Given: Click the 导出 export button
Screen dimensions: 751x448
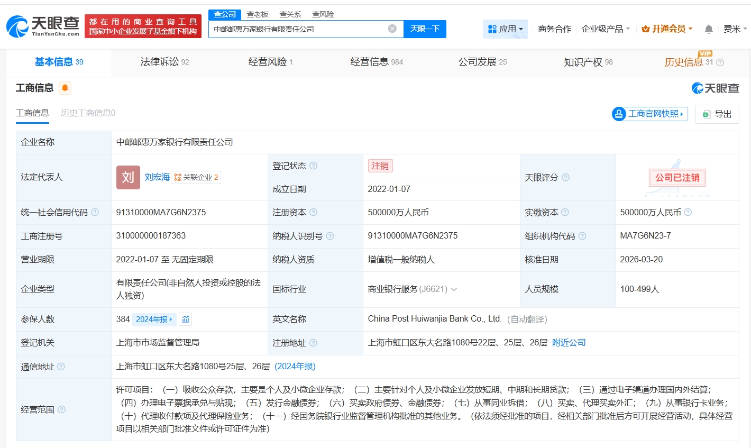Looking at the screenshot, I should point(717,114).
